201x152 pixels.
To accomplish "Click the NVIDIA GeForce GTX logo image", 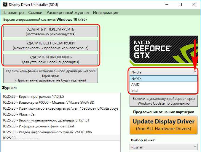I will 164,51.
